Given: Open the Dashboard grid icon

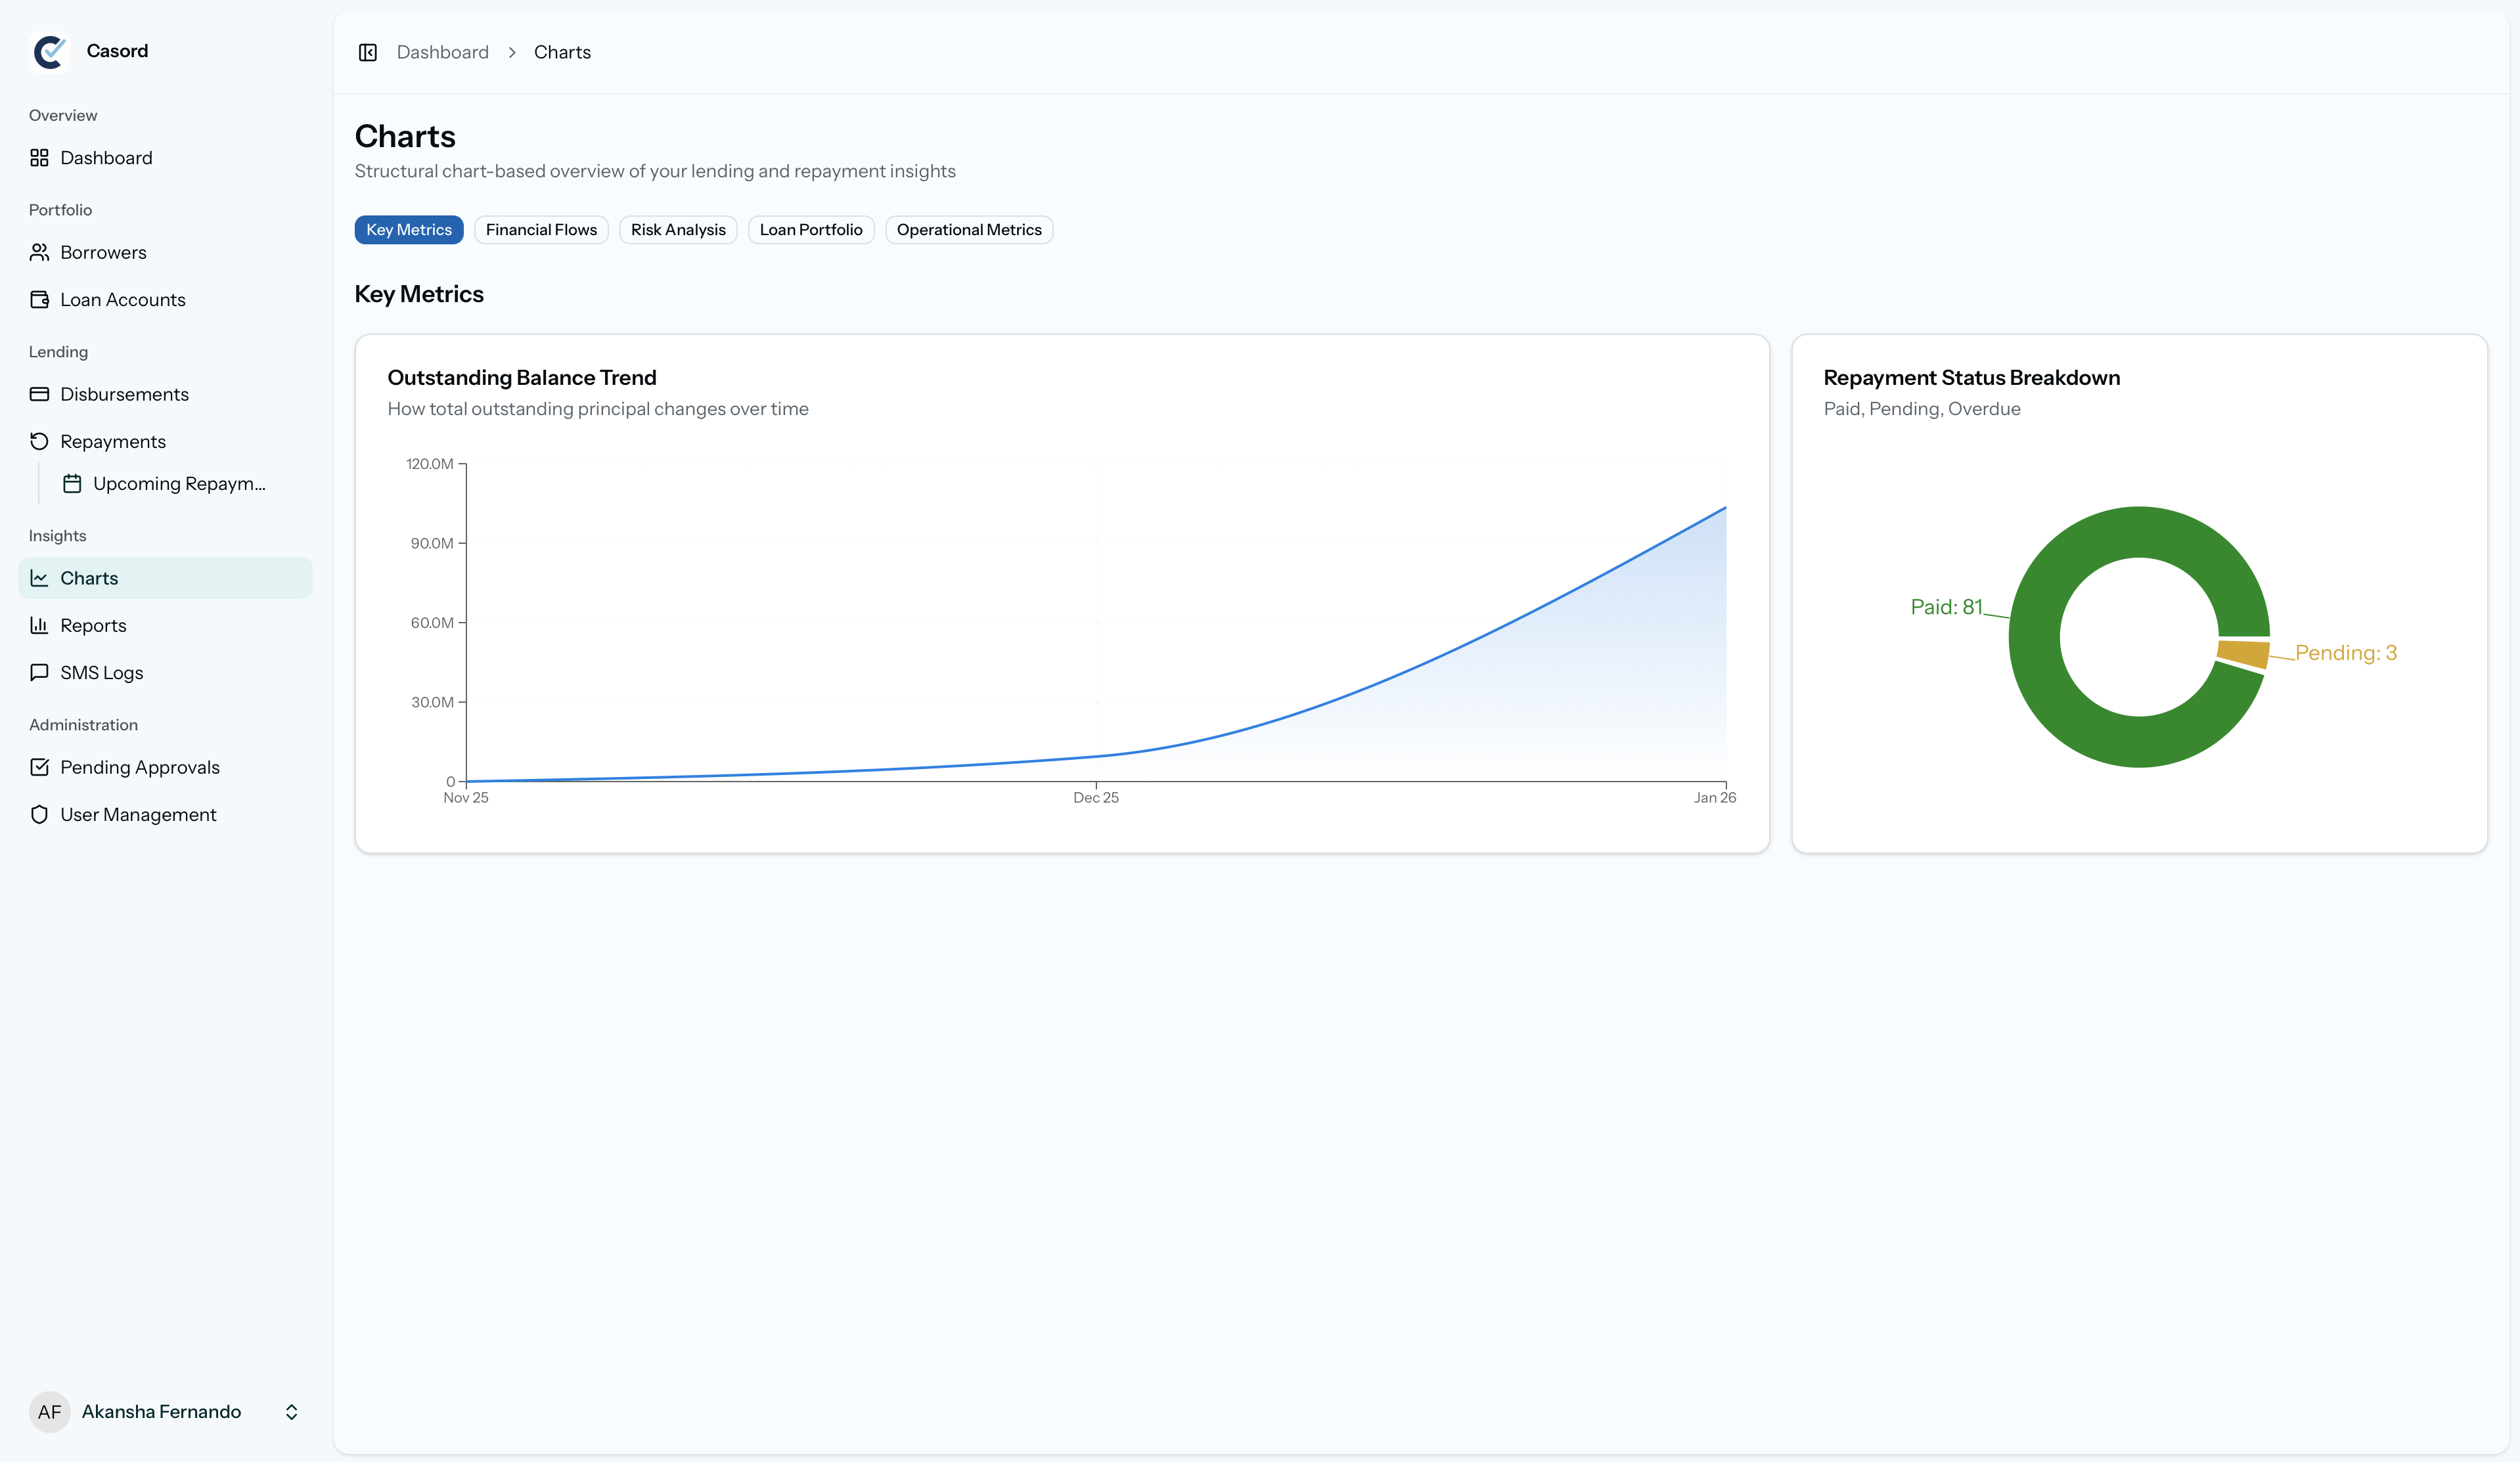Looking at the screenshot, I should click(39, 158).
